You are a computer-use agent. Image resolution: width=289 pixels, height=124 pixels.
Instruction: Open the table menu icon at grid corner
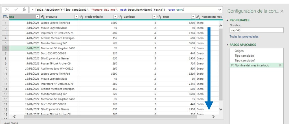pos(6,17)
